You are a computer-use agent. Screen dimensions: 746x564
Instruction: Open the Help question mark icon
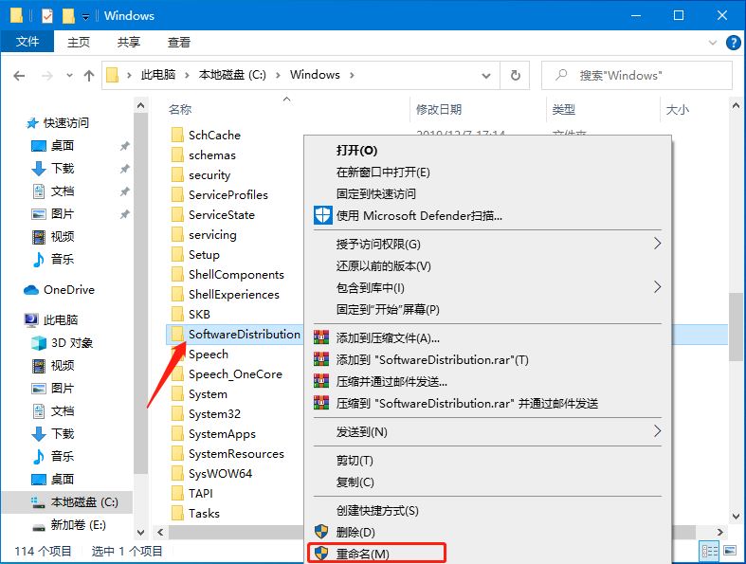733,43
